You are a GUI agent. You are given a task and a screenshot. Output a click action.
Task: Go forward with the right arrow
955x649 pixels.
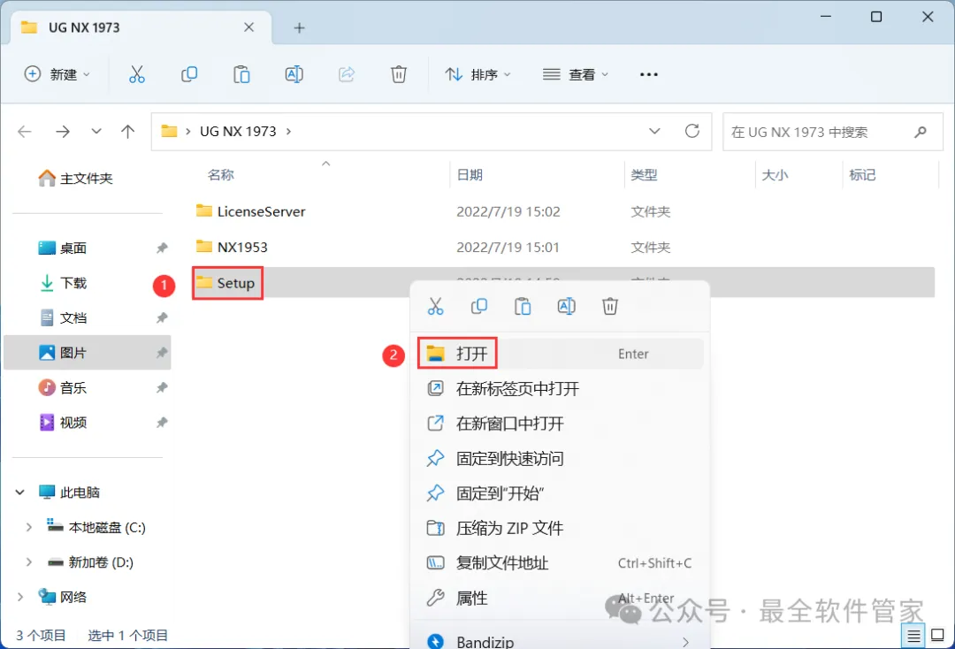click(62, 132)
